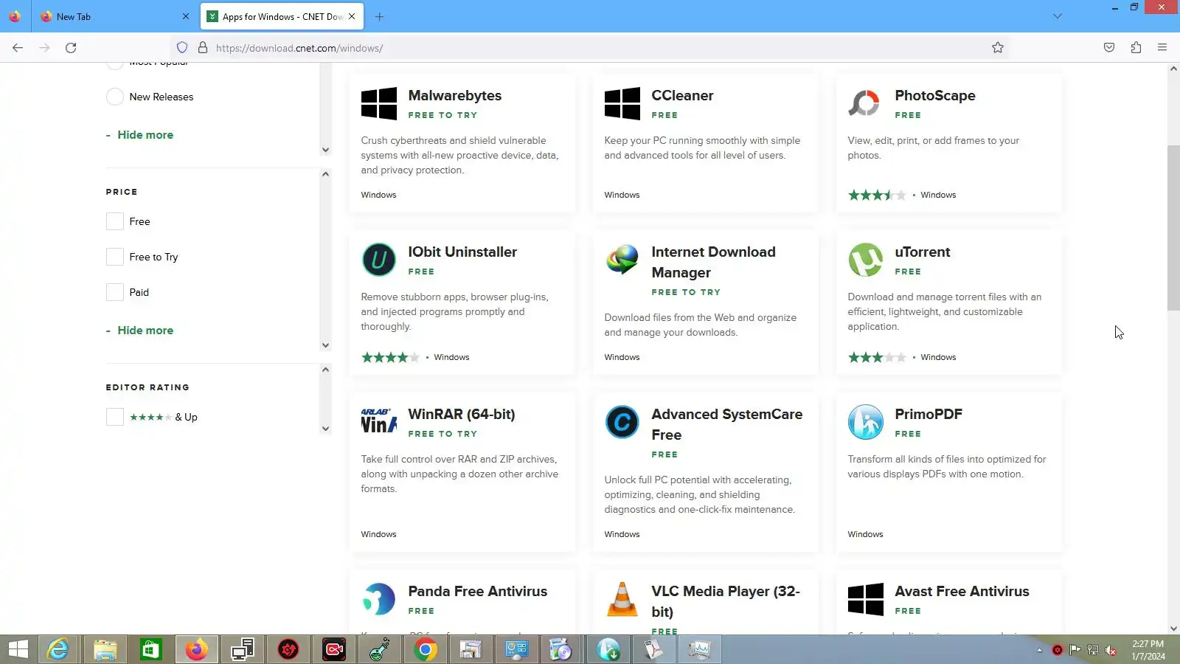
Task: Click the WinRAR app icon
Action: [x=379, y=421]
